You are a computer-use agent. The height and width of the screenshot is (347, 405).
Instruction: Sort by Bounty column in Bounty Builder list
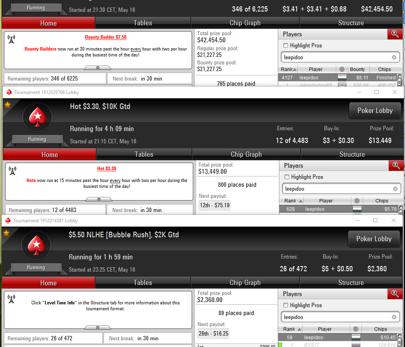[357, 69]
